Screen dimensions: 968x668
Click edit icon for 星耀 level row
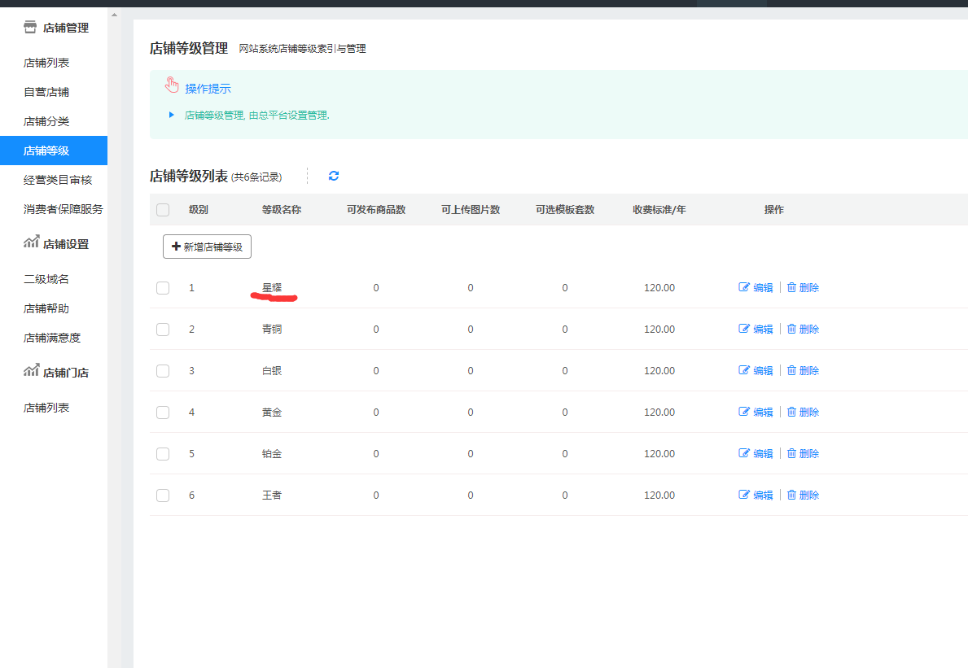tap(744, 287)
